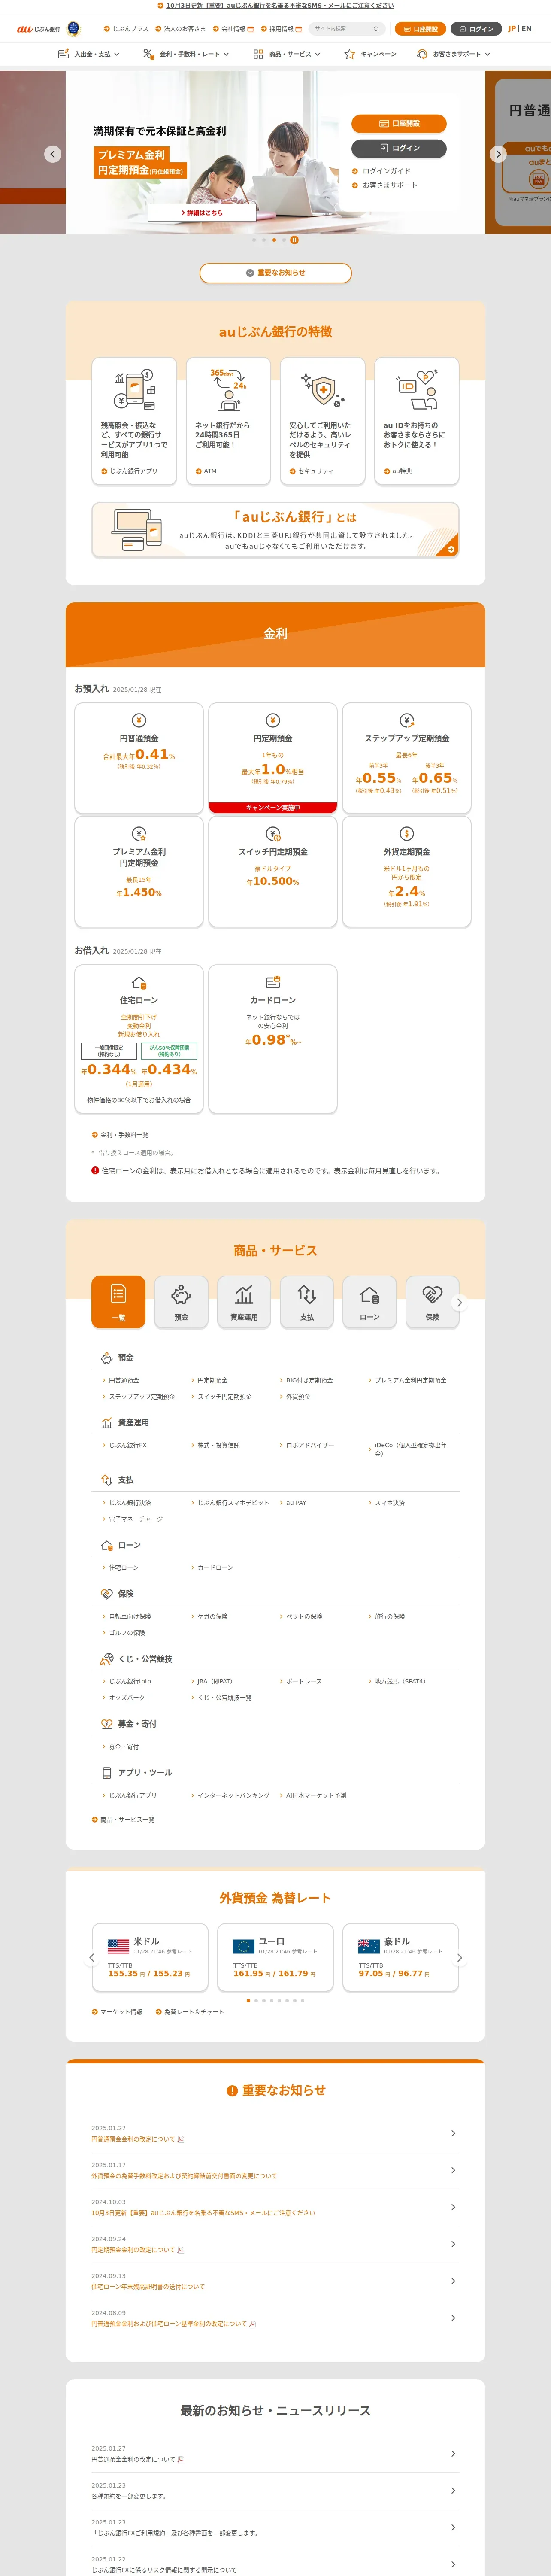Click the au じぶん銀行 logo
The width and height of the screenshot is (551, 2576).
click(38, 29)
